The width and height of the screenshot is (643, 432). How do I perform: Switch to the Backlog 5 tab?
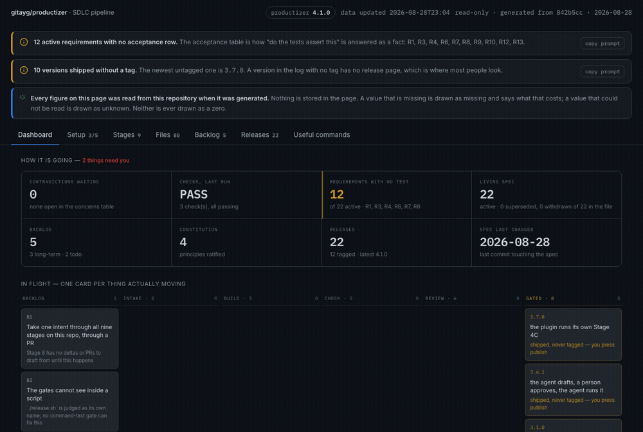210,135
